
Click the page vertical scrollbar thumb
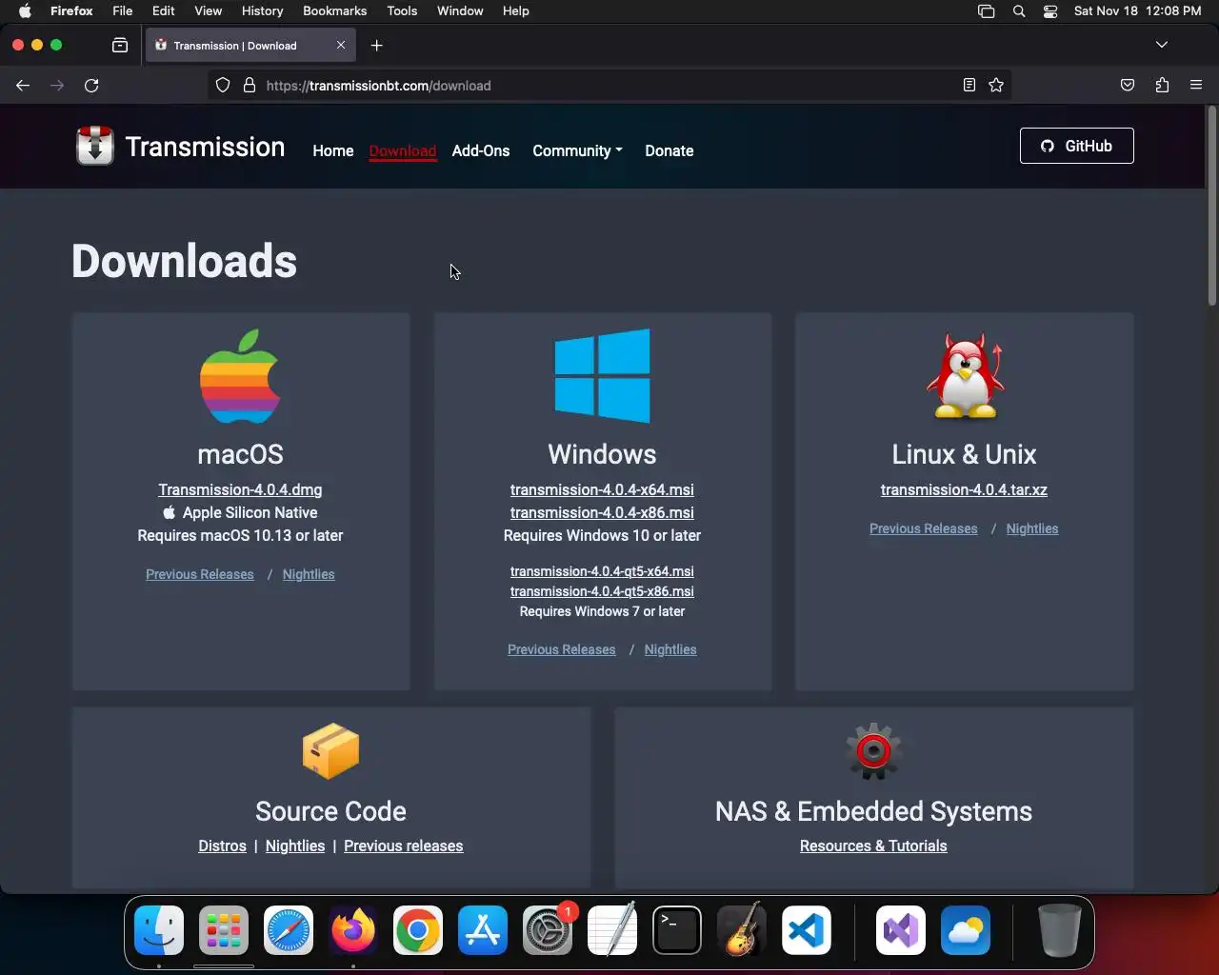coord(1212,208)
